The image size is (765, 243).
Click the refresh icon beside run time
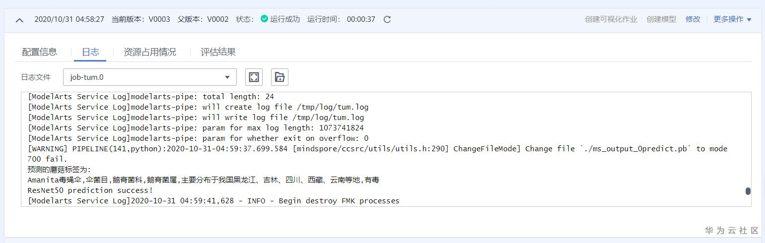tap(387, 19)
